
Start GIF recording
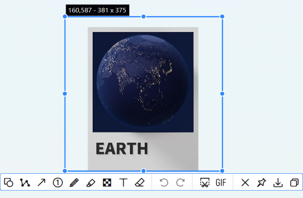(x=221, y=182)
